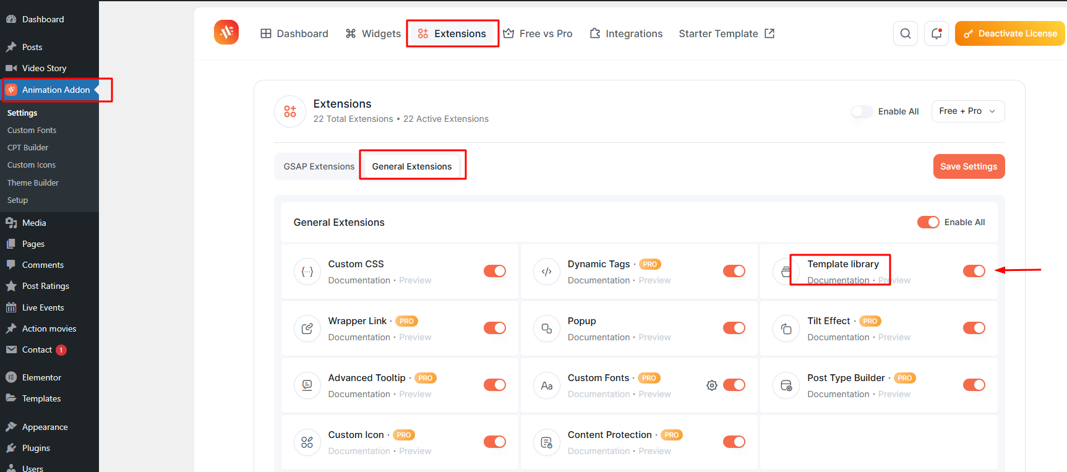Screen dimensions: 1067x472
Task: Disable the Popup extension
Action: [x=734, y=328]
